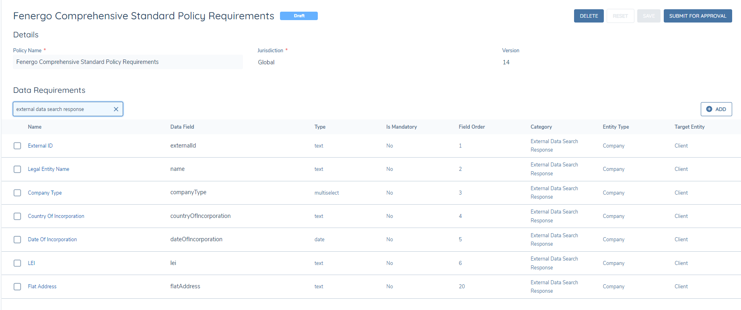Click the DELETE button

pyautogui.click(x=589, y=16)
